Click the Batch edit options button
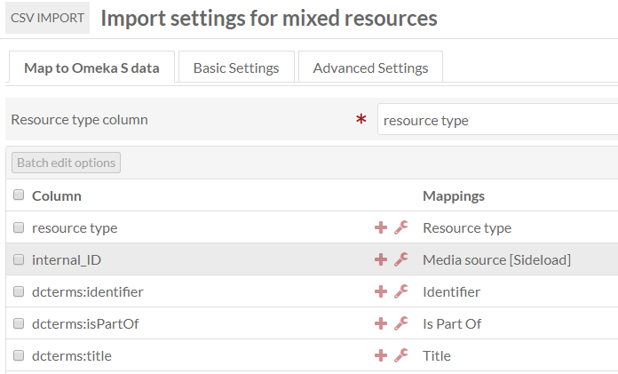Screen dimensions: 618x374 coord(67,163)
